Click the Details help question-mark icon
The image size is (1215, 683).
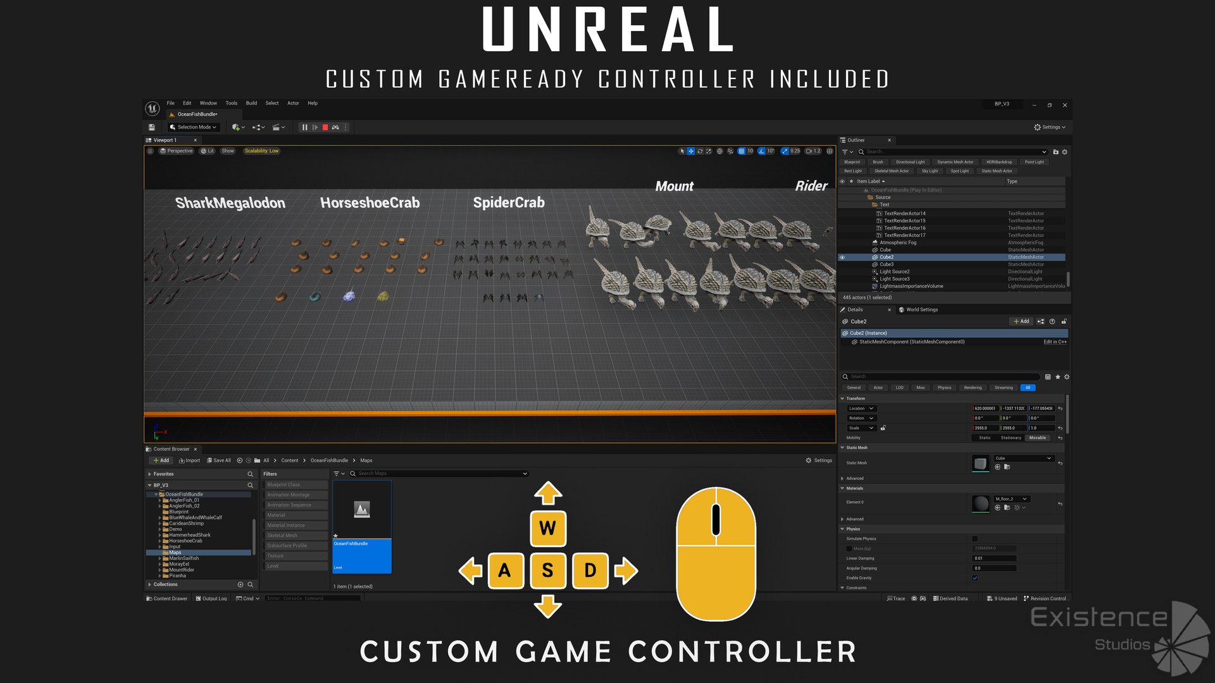pos(1052,321)
